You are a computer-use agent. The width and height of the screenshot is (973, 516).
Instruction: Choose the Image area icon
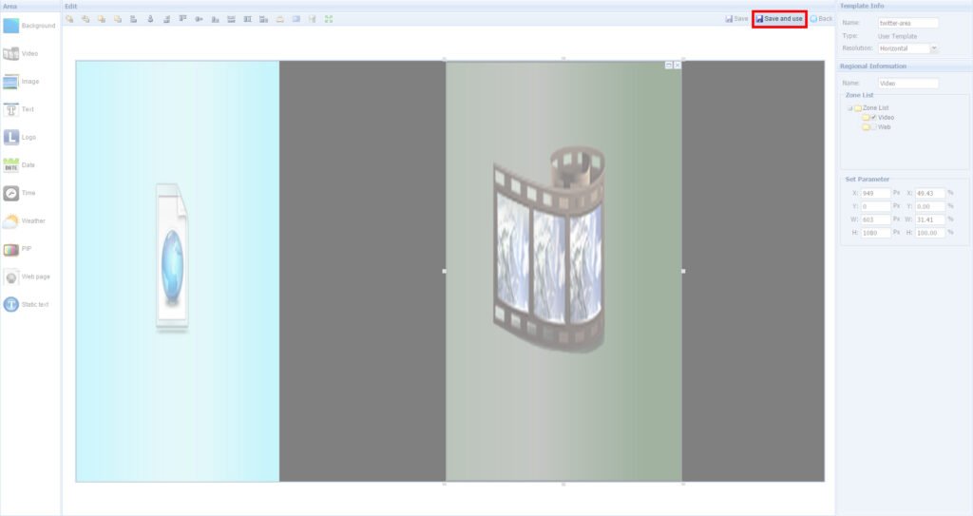click(11, 82)
